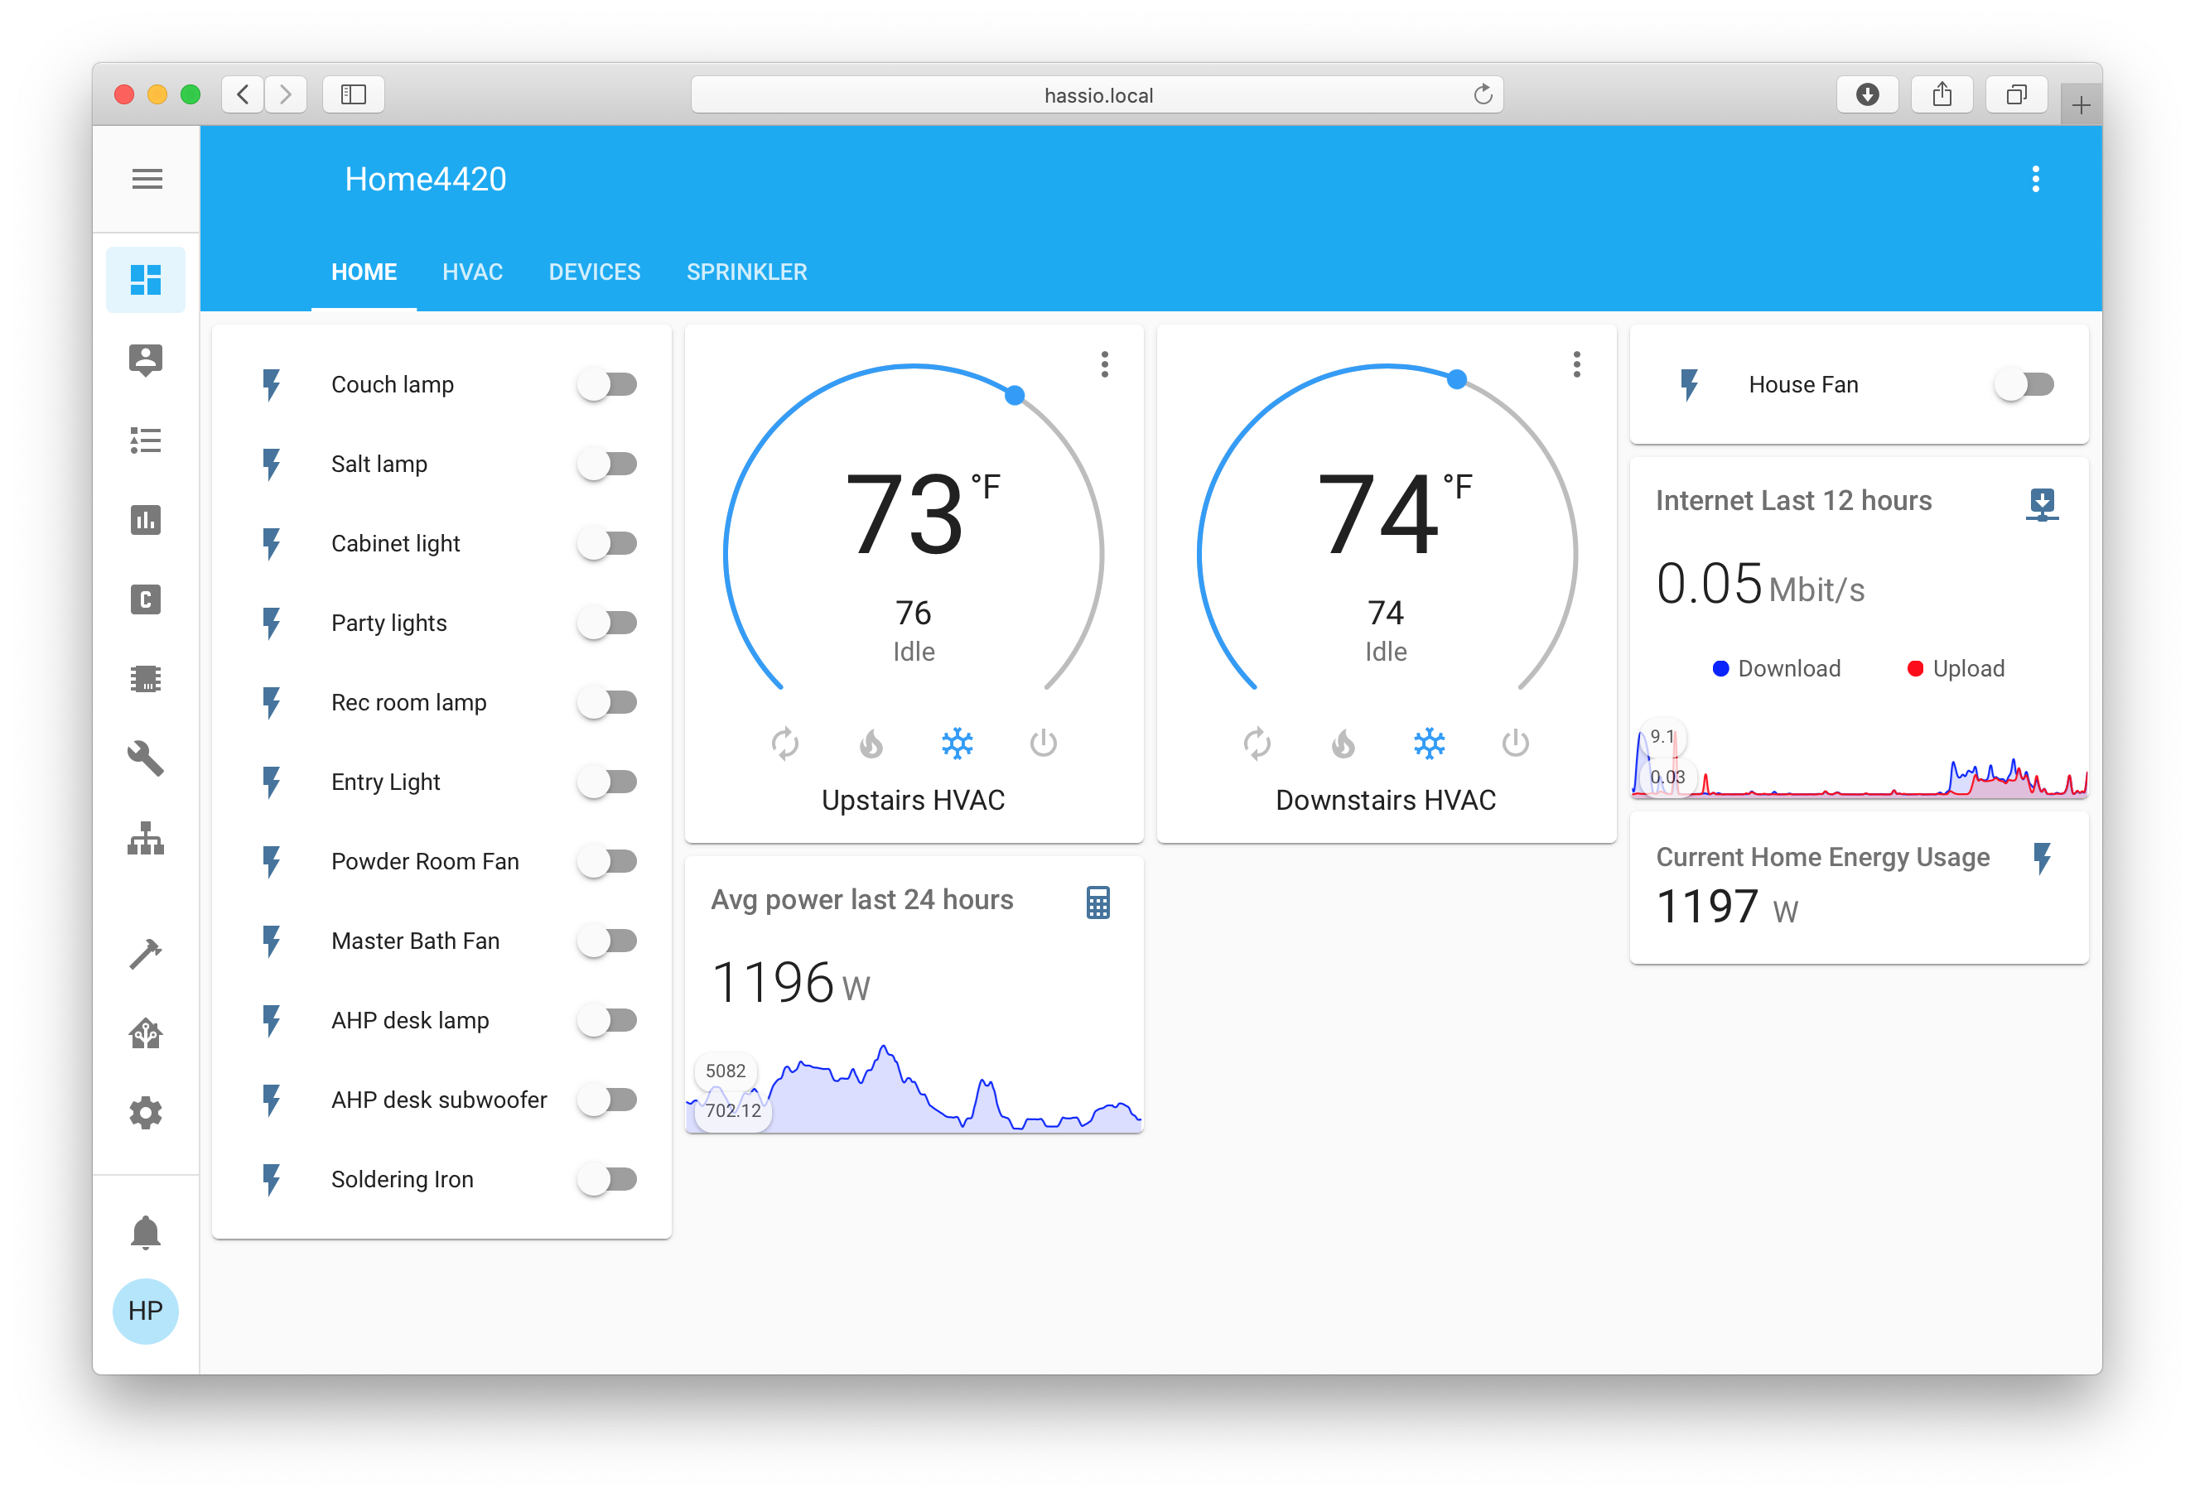Viewport: 2195px width, 1497px height.
Task: Switch to the SPRINKLER tab
Action: click(x=746, y=272)
